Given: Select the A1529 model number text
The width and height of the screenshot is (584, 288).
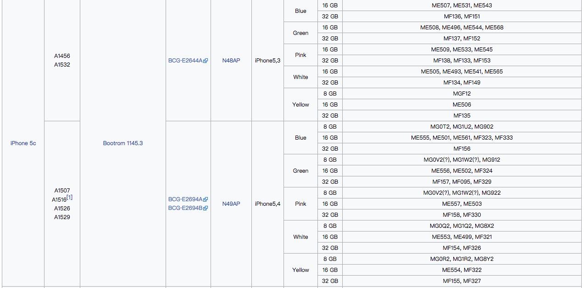Looking at the screenshot, I should 62,217.
